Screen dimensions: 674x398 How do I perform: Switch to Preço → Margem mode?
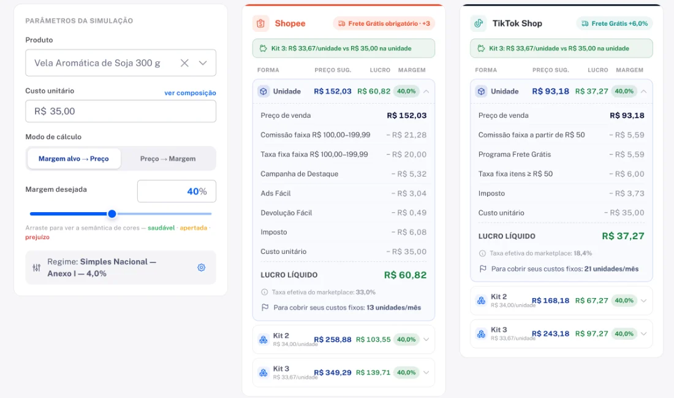coord(168,158)
